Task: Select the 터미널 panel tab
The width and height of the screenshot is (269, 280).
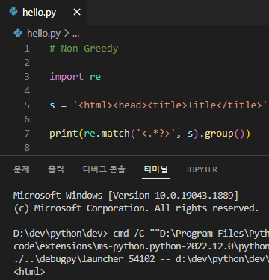Action: pyautogui.click(x=155, y=169)
